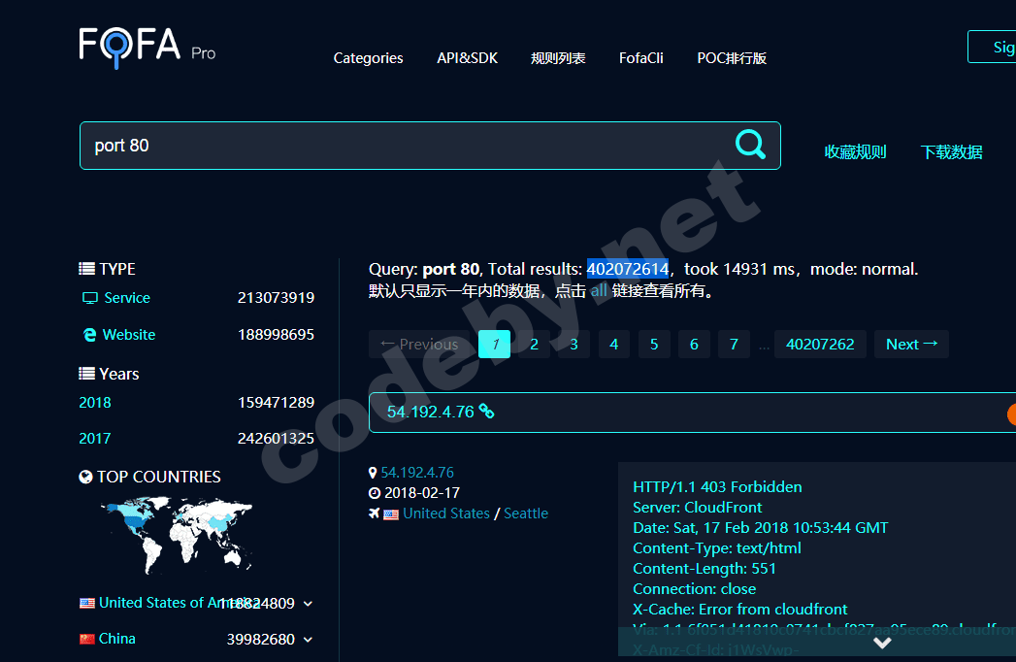Go to results page 5

[654, 345]
